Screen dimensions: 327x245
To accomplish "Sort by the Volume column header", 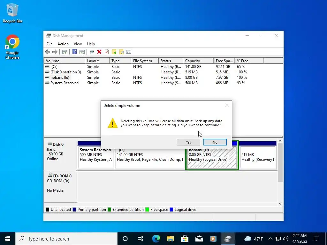I will pos(65,61).
